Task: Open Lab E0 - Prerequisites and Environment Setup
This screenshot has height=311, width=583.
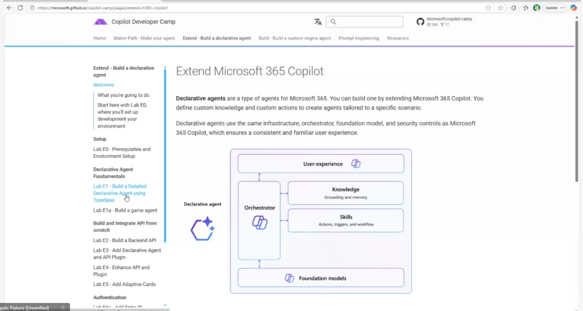Action: coord(122,153)
